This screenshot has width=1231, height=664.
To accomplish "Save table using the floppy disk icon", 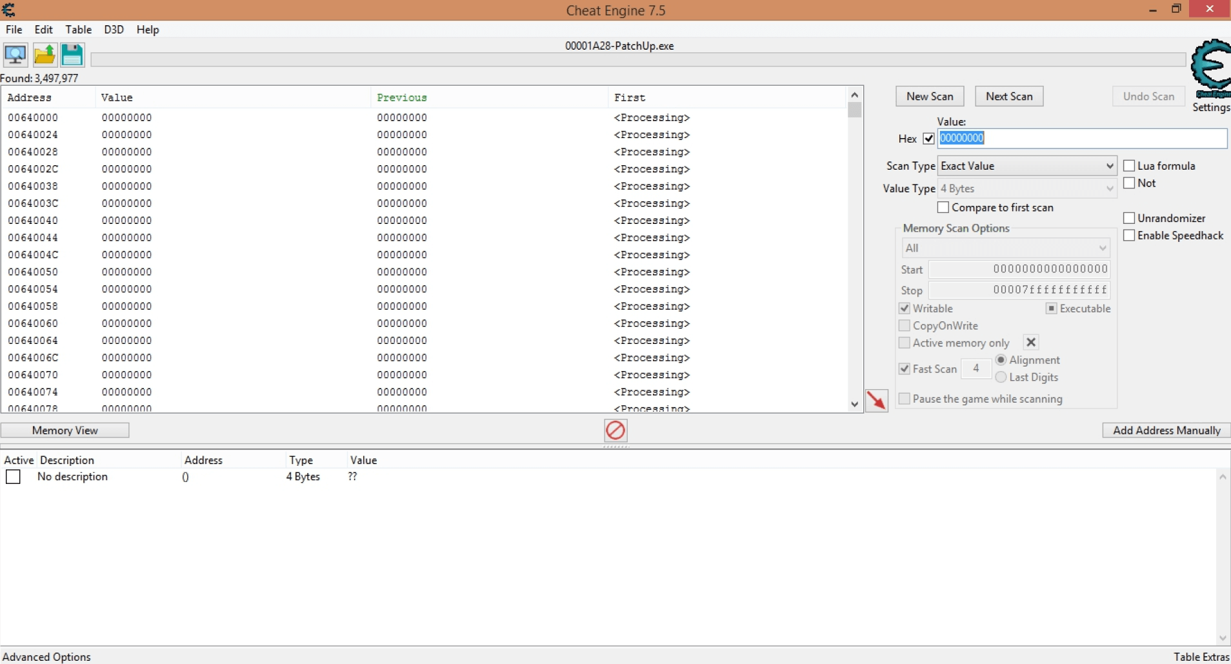I will 72,55.
